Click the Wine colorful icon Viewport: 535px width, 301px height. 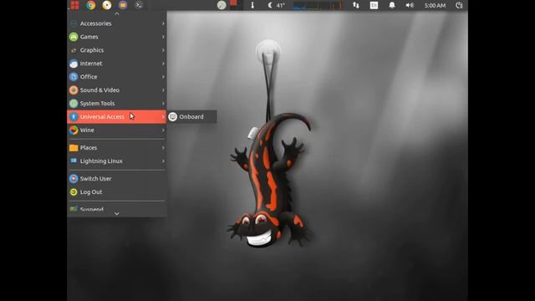click(x=74, y=130)
